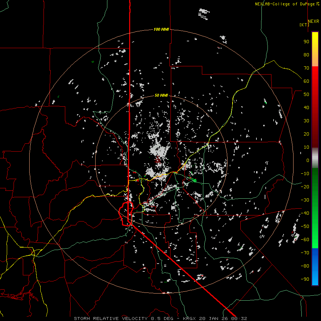
Task: Pick the gray zero-velocity color bar segment
Action: (x=315, y=158)
